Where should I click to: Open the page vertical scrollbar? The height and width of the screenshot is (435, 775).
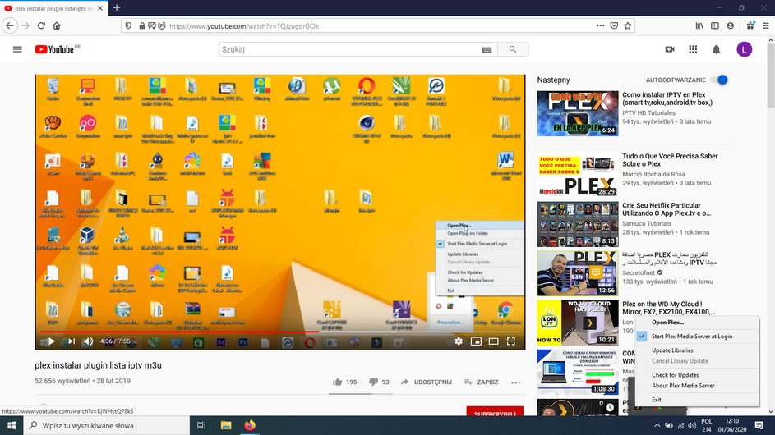(x=771, y=75)
